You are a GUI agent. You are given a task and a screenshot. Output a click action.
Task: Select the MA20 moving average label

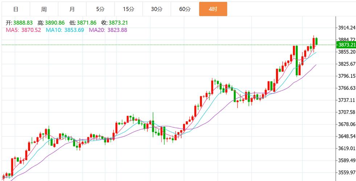pyautogui.click(x=96, y=30)
